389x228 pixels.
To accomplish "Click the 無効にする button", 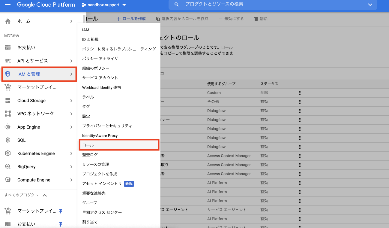I will (x=231, y=19).
